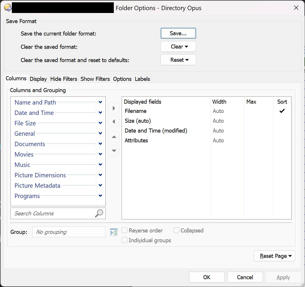The width and height of the screenshot is (305, 287).
Task: Click the Apply button
Action: tap(283, 277)
